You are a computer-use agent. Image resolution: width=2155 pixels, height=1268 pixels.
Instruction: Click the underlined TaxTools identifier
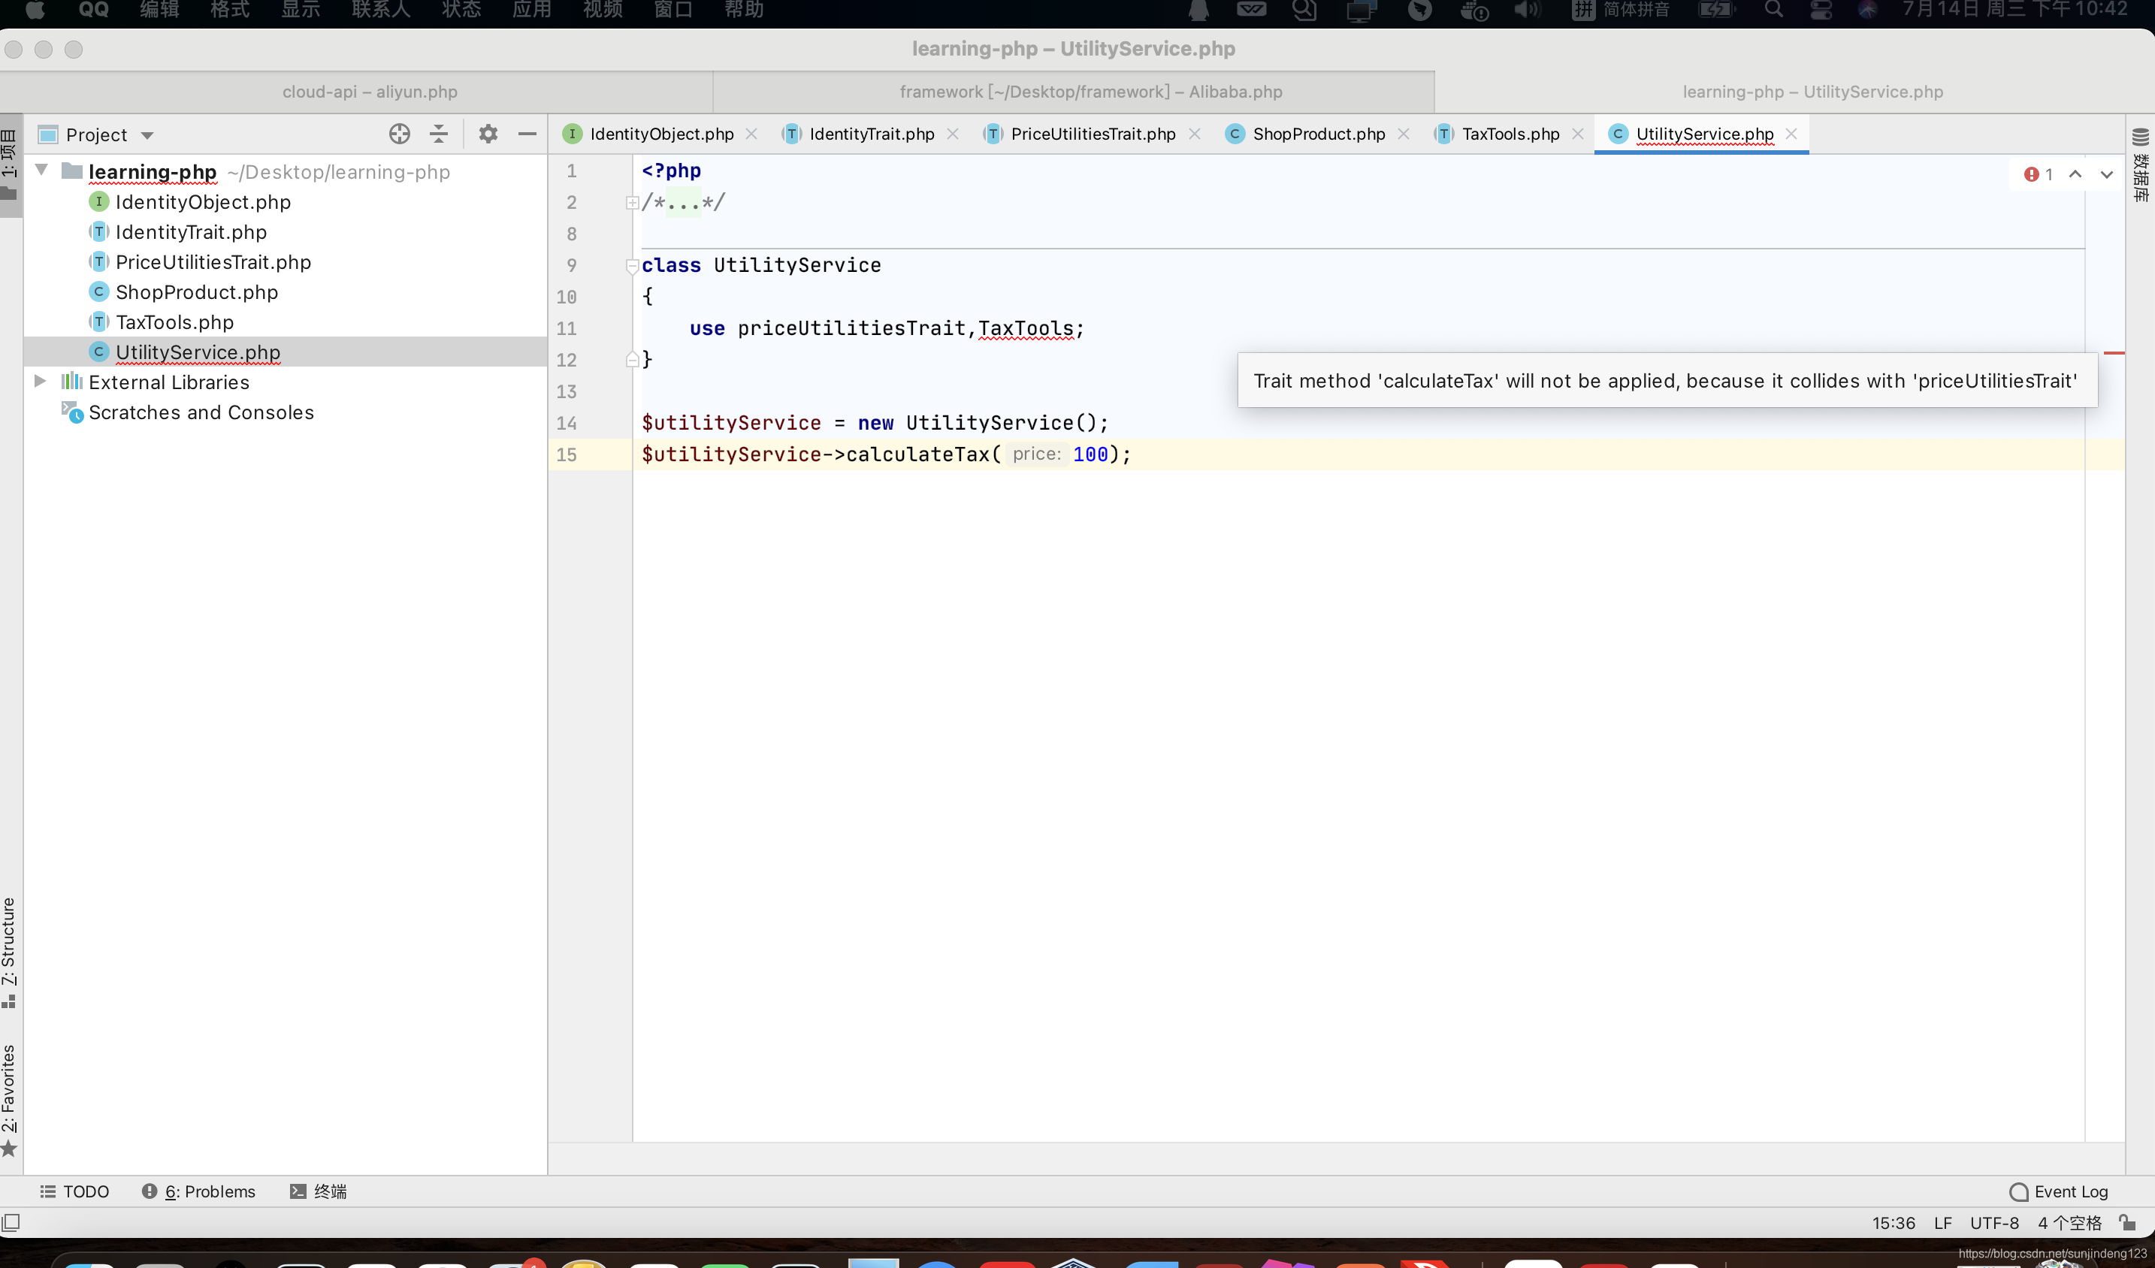[x=1026, y=328]
